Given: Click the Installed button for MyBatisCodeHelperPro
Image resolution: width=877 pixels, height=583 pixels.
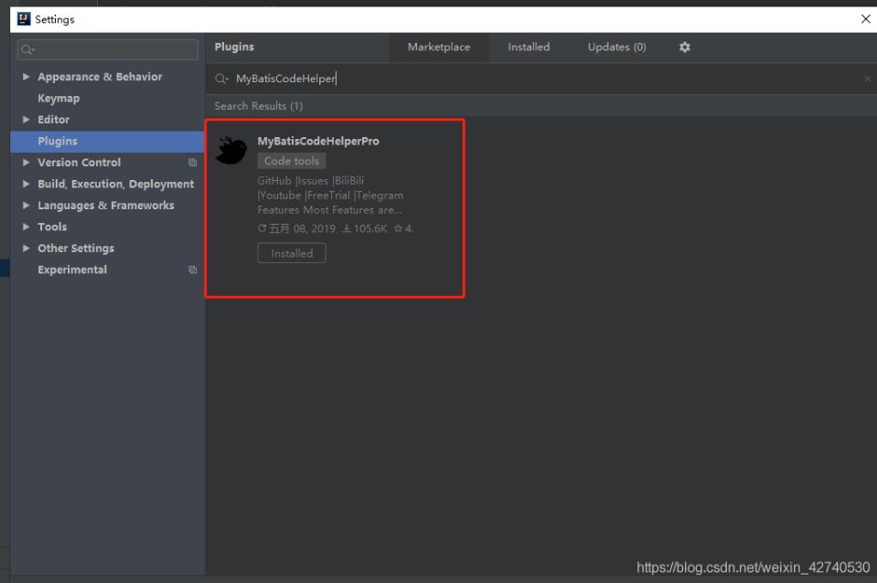Looking at the screenshot, I should 292,254.
